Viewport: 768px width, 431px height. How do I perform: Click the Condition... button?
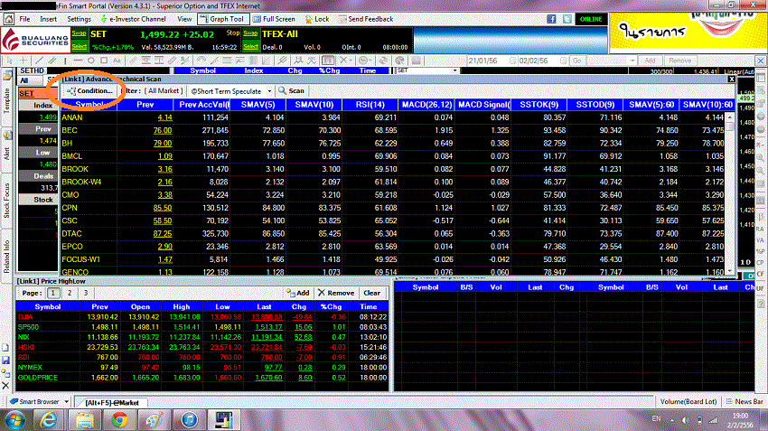(x=89, y=91)
